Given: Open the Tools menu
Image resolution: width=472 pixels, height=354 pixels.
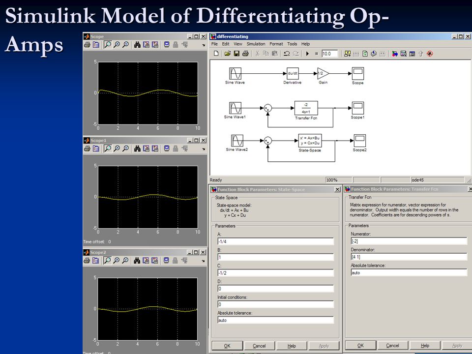Looking at the screenshot, I should [292, 44].
